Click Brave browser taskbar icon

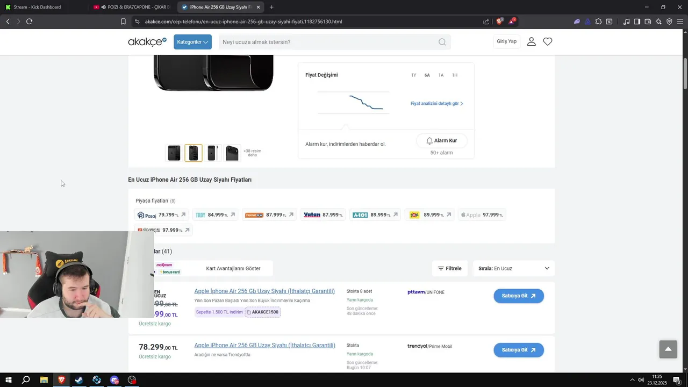click(61, 380)
